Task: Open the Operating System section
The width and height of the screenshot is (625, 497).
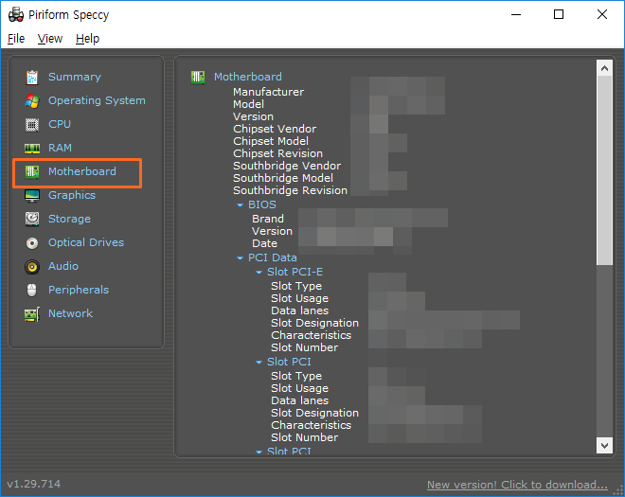Action: 97,100
